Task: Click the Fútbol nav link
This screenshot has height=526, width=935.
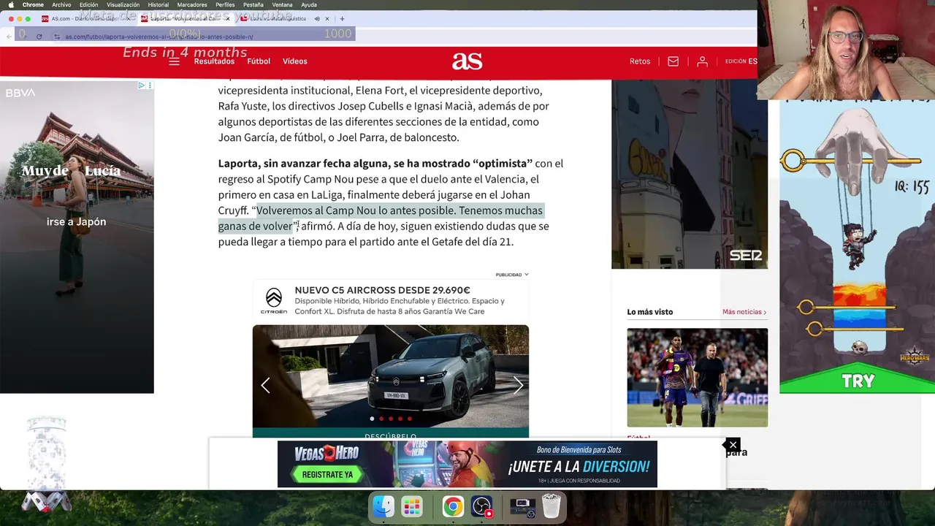Action: pyautogui.click(x=259, y=61)
